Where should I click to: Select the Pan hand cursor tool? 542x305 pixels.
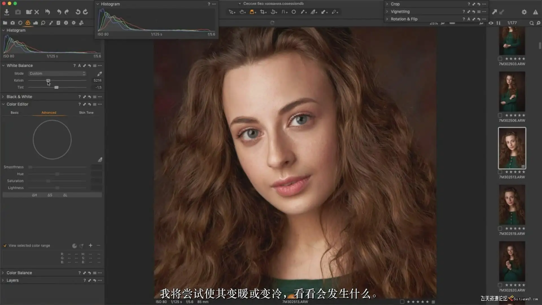tap(242, 12)
